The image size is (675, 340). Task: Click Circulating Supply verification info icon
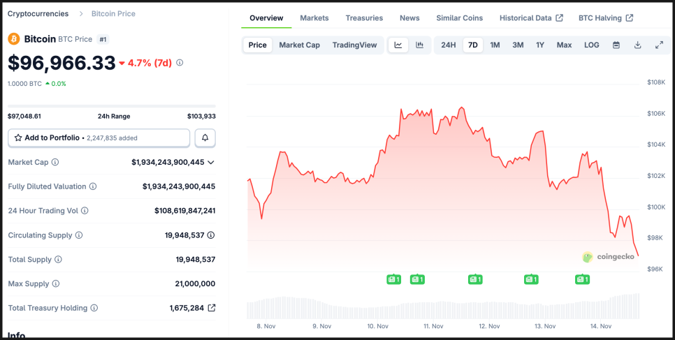click(x=211, y=235)
